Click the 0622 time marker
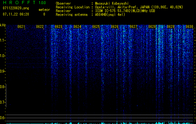Screen dimensions: 196x124 [x=40, y=27]
